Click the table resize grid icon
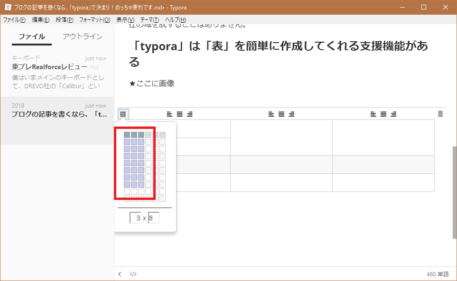The height and width of the screenshot is (281, 457). (123, 114)
